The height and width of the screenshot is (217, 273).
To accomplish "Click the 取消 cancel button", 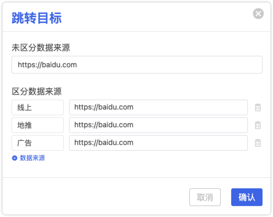I will click(205, 197).
